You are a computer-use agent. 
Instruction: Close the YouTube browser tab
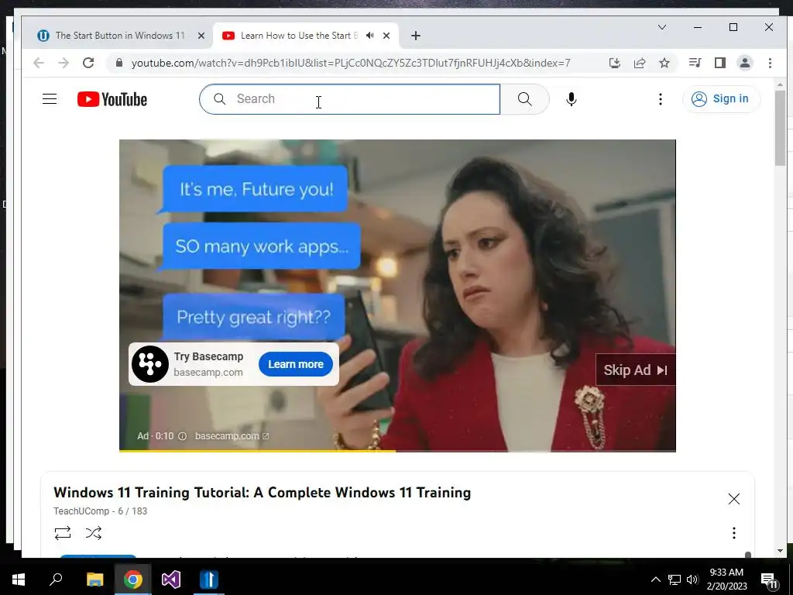click(386, 36)
